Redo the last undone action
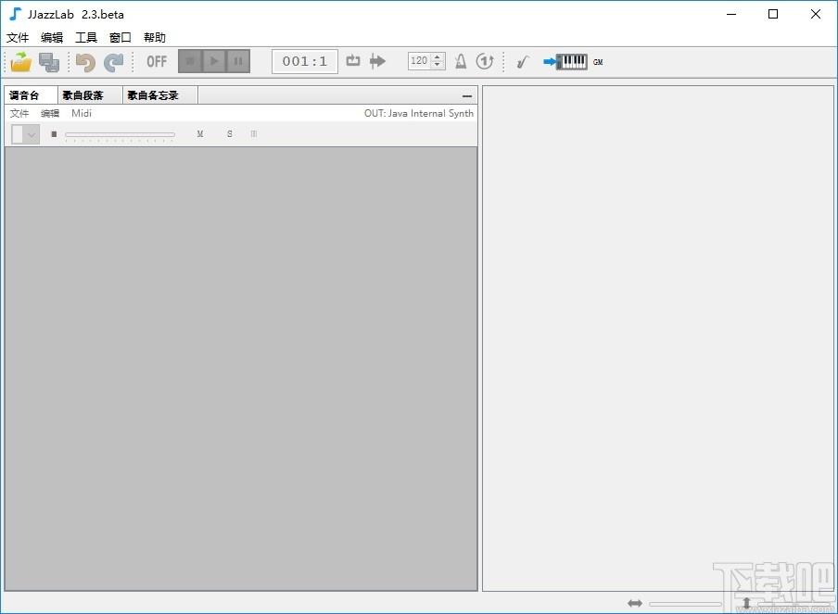Image resolution: width=838 pixels, height=614 pixels. 113,62
